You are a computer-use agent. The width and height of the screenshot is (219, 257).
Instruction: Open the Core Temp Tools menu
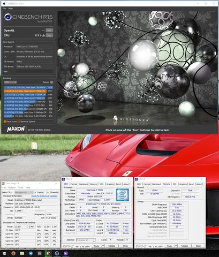(x=20, y=187)
